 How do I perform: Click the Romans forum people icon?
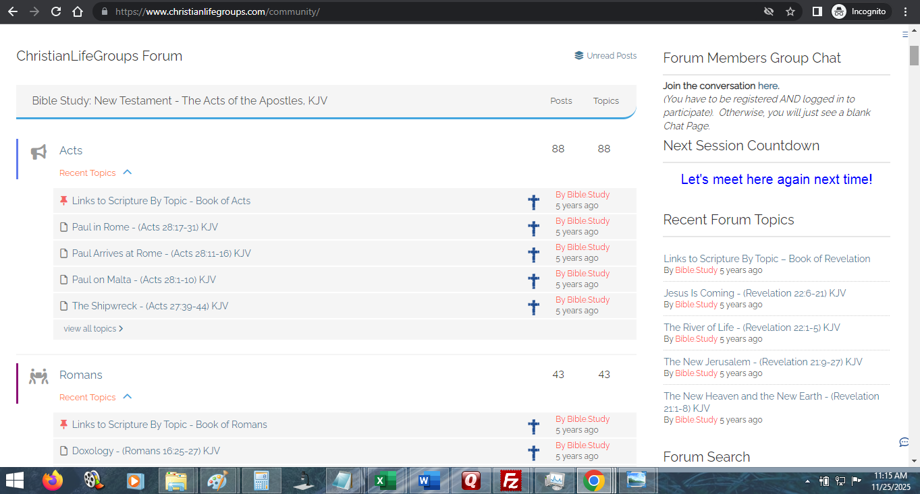pyautogui.click(x=38, y=376)
